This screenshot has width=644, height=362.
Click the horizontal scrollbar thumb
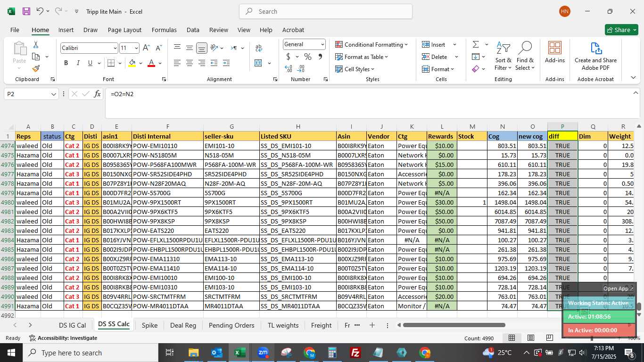point(454,325)
